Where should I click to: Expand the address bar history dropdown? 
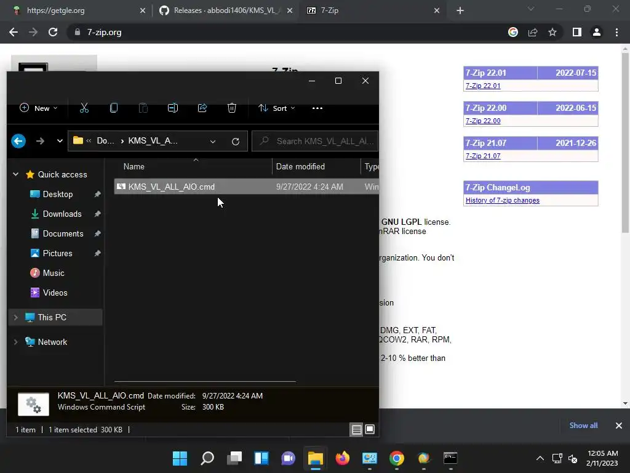tap(213, 142)
